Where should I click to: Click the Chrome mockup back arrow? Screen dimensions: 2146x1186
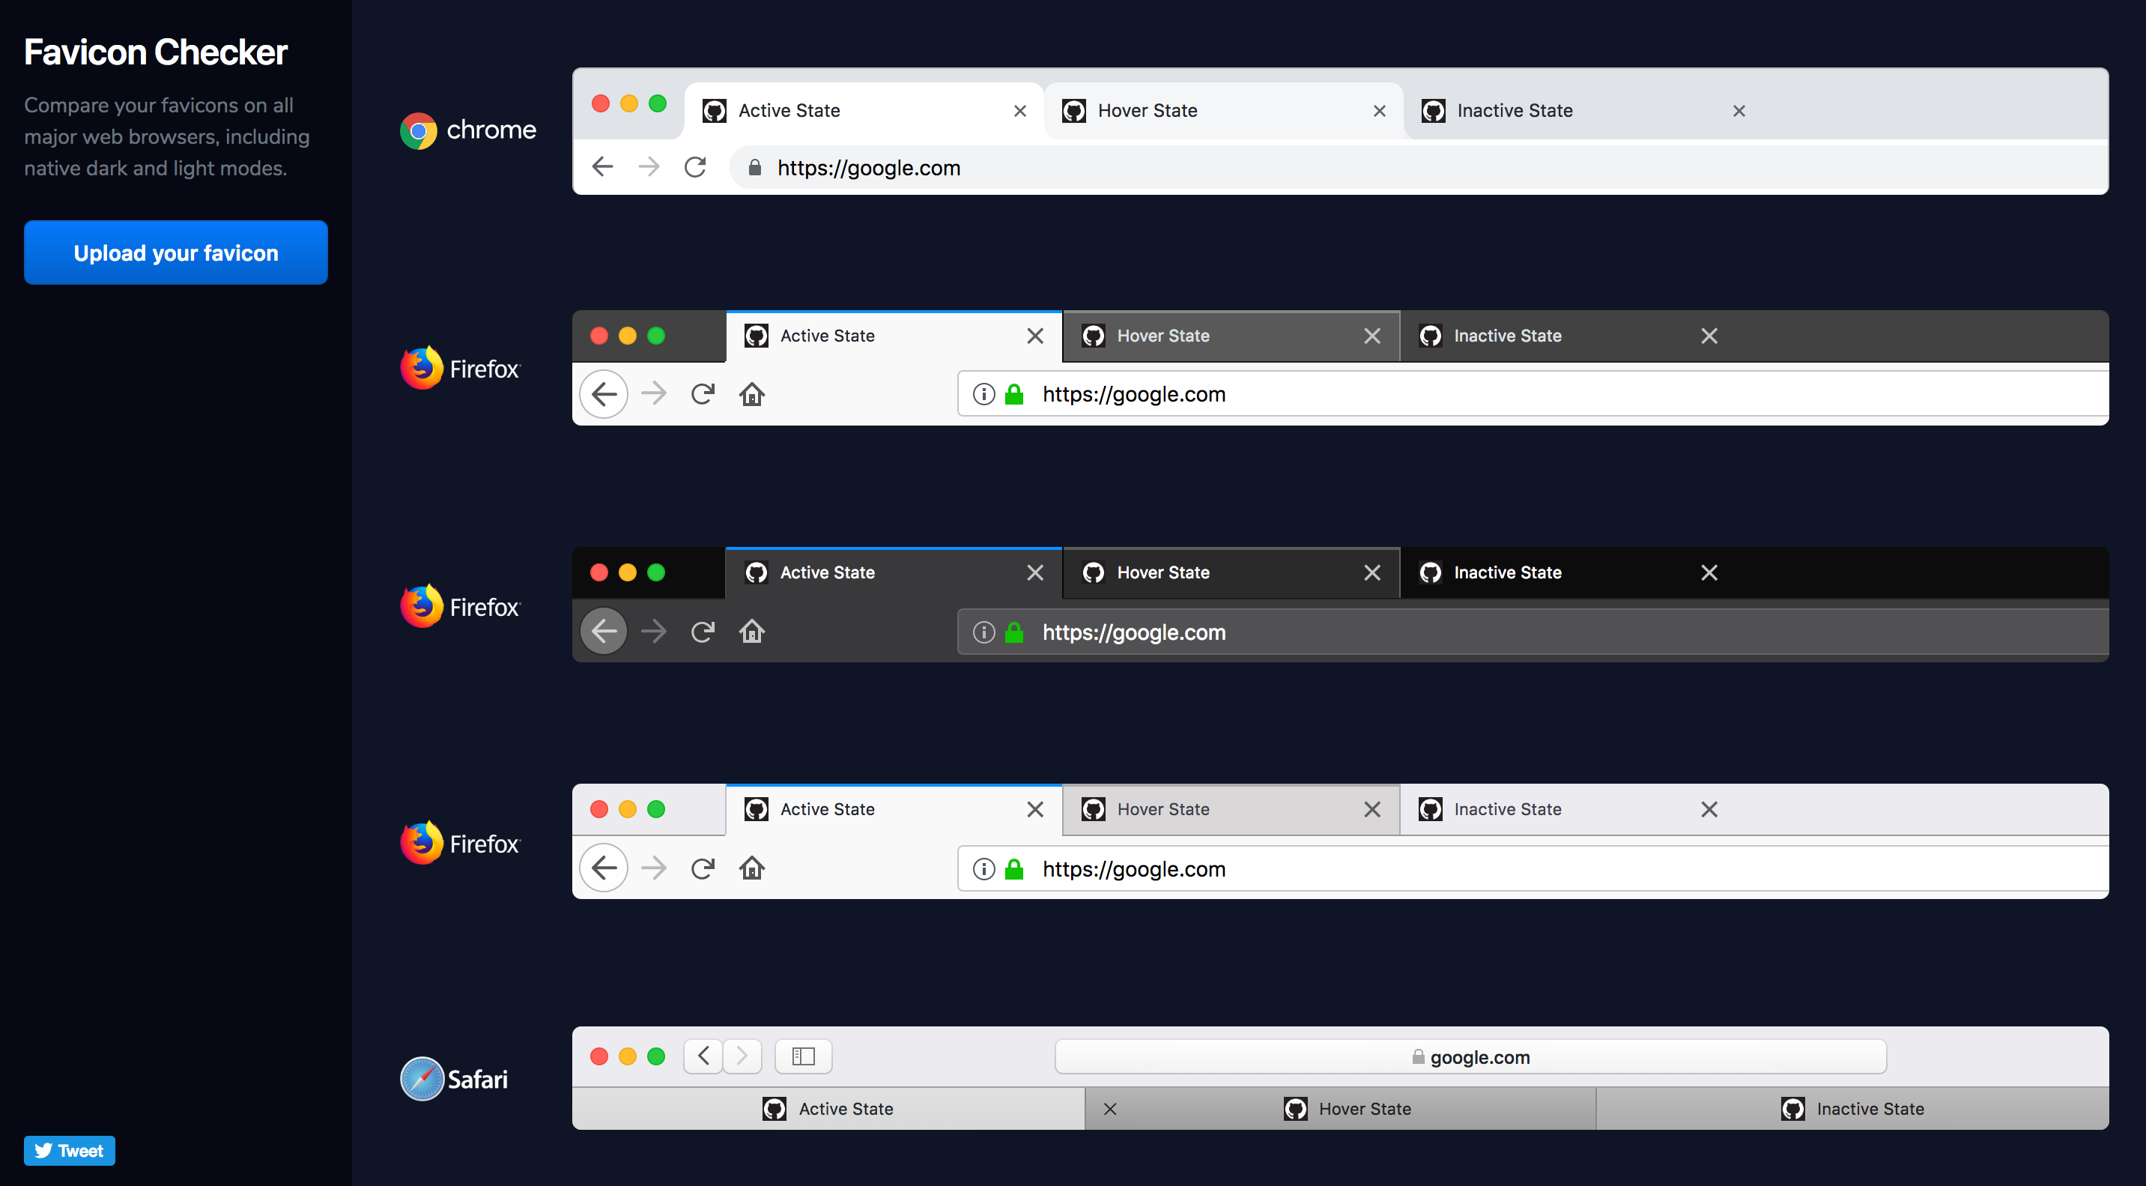click(602, 168)
